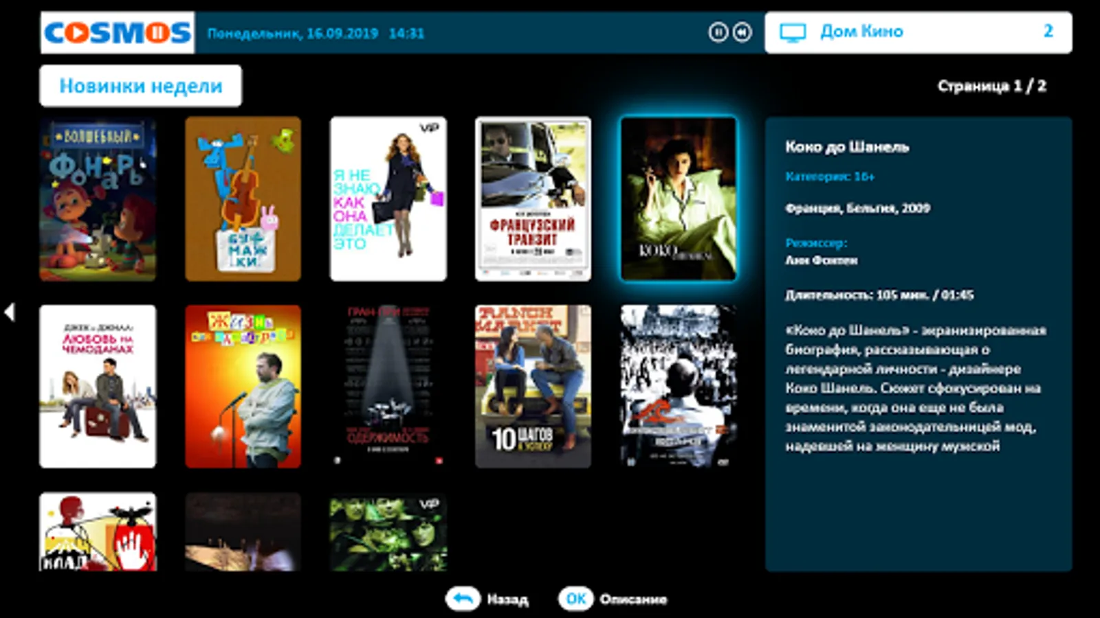Open the Описание description option

633,599
